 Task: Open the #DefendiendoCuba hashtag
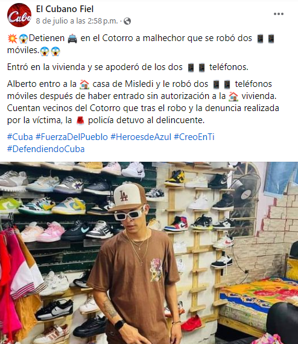tap(46, 149)
